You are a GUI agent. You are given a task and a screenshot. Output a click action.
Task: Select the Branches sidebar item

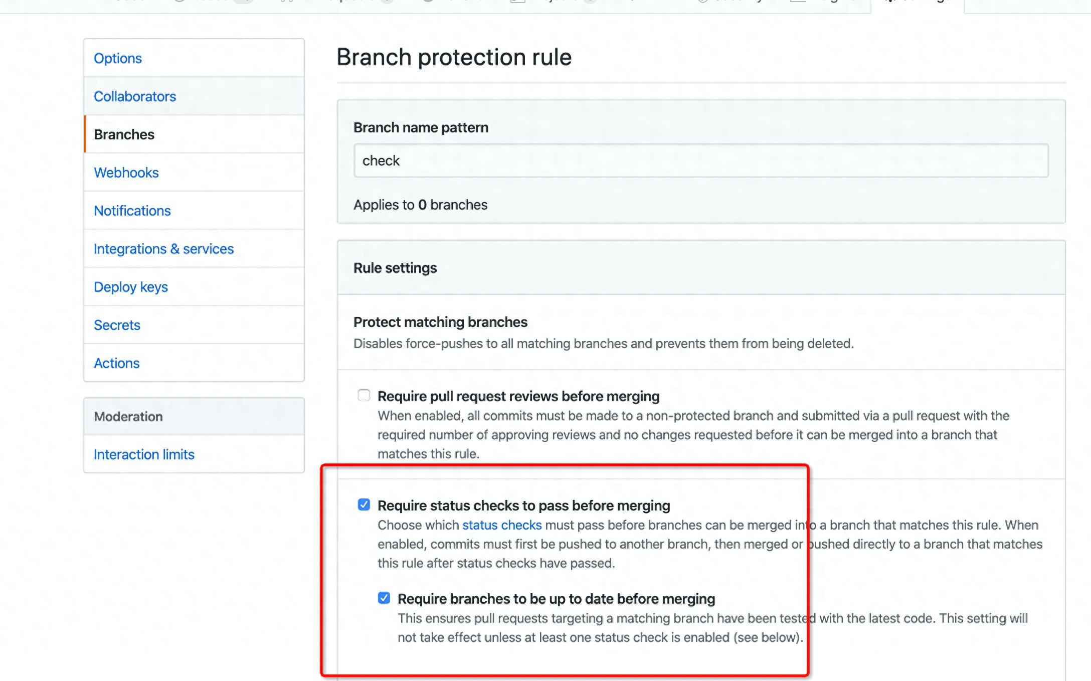pyautogui.click(x=194, y=134)
